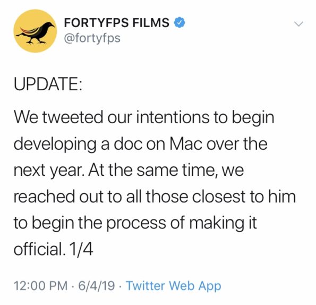Image resolution: width=316 pixels, height=305 pixels.
Task: Expand the tweet options chevron menu
Action: (x=298, y=24)
